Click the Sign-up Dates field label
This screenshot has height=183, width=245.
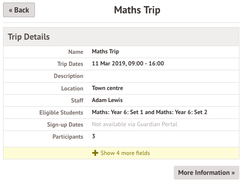pyautogui.click(x=65, y=124)
